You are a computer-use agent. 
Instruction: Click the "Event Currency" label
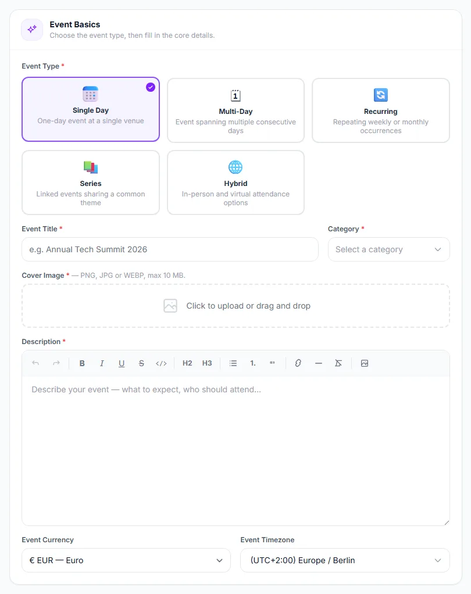[48, 540]
